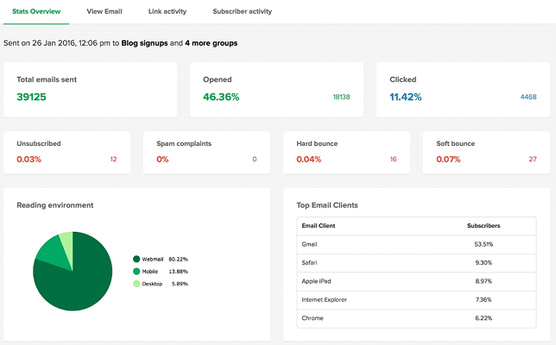Switch to the View Email tab
The width and height of the screenshot is (556, 345).
[104, 11]
